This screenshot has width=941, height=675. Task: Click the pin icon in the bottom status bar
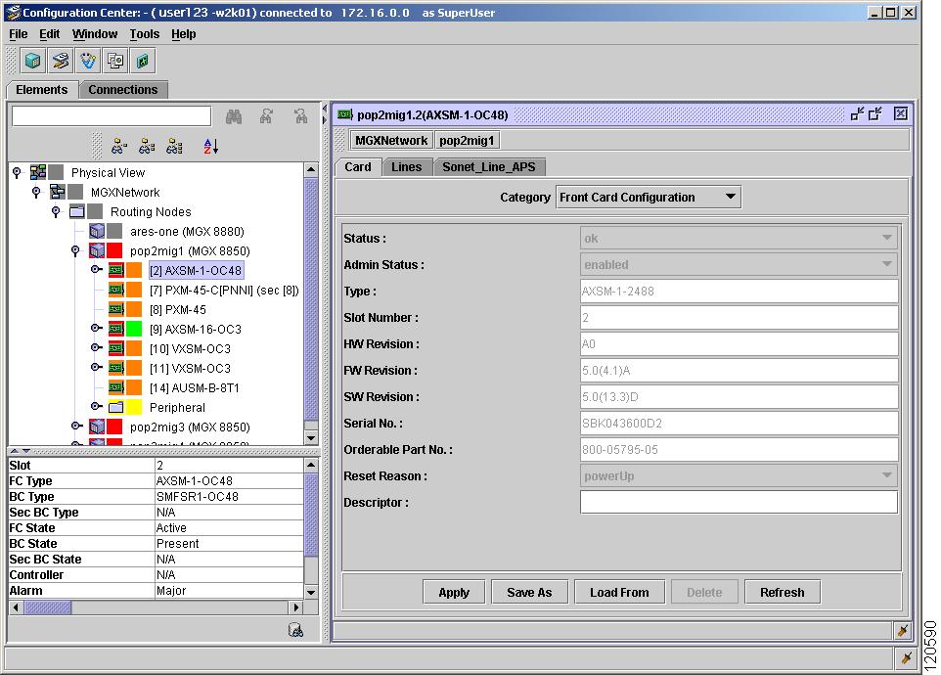pos(906,657)
